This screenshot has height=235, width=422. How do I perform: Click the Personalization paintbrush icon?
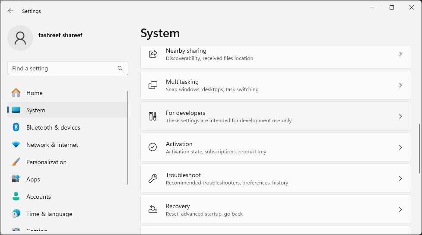coord(16,162)
